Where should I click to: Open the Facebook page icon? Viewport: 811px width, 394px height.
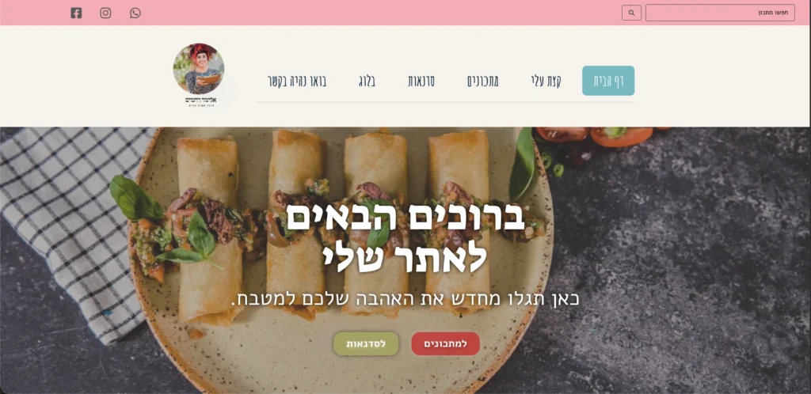(76, 13)
